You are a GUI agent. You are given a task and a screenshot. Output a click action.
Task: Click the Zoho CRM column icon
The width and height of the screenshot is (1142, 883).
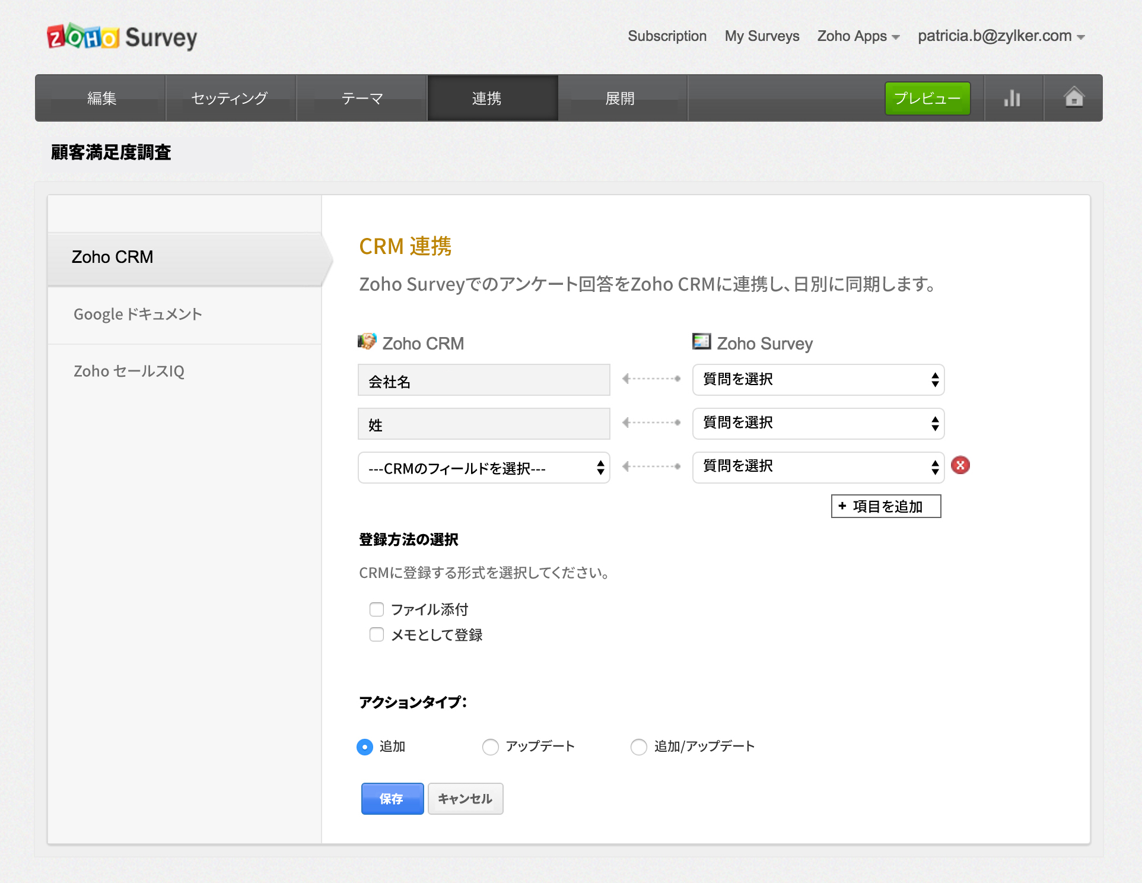(367, 341)
